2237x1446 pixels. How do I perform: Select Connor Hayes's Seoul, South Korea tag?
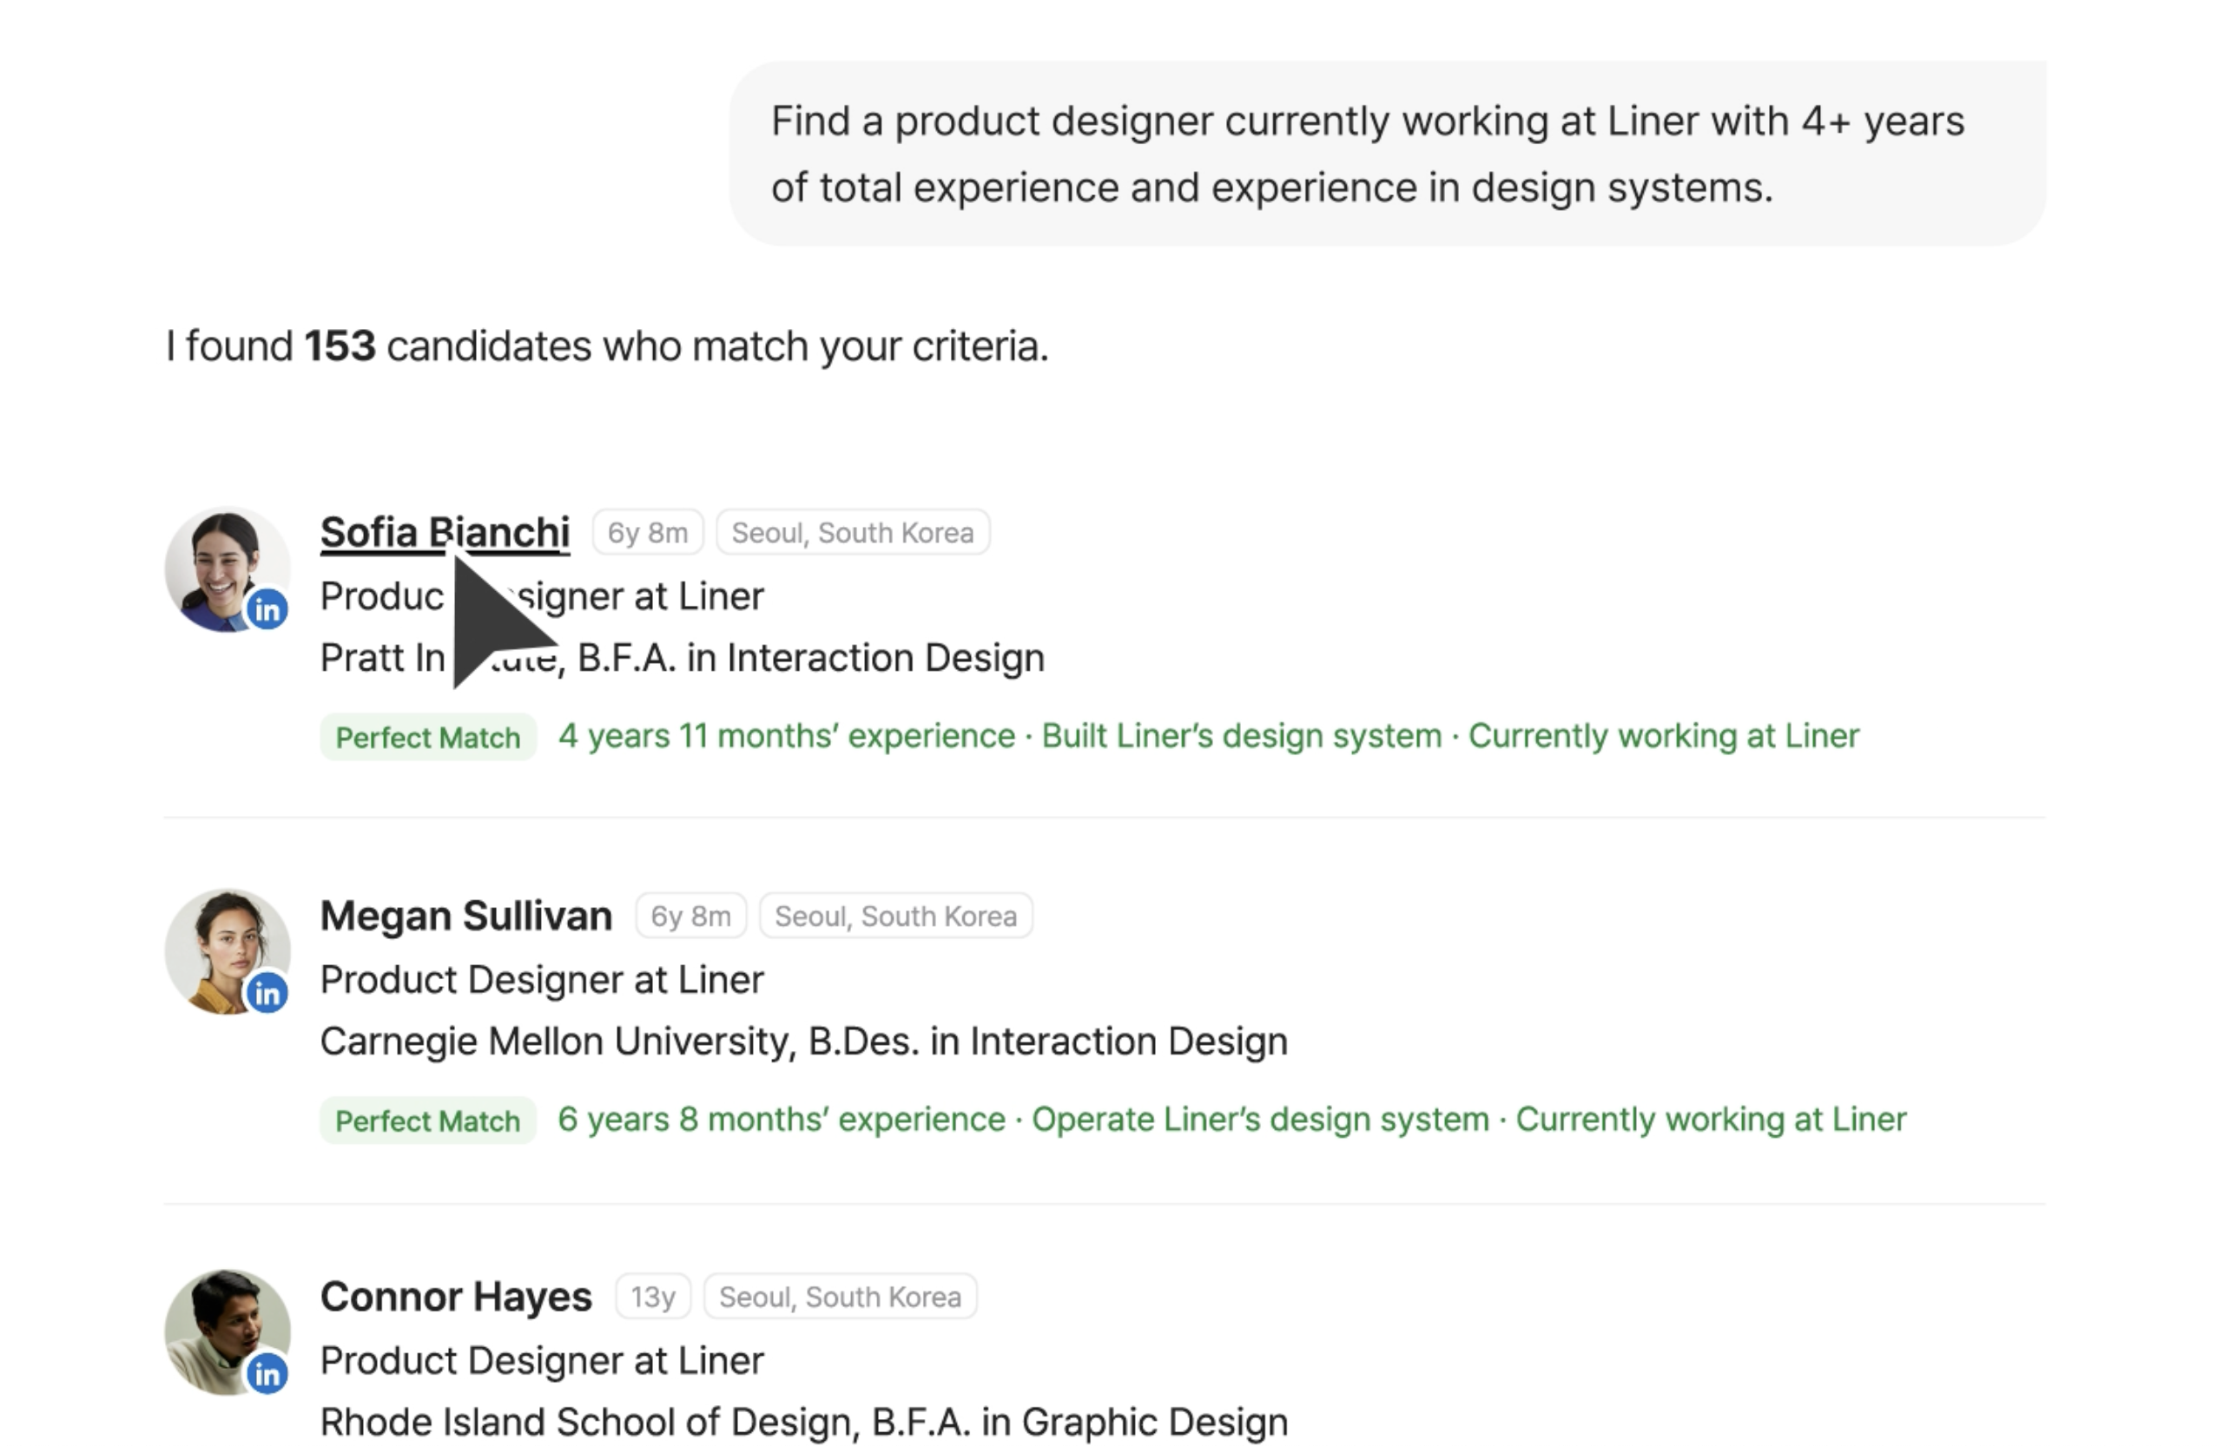pos(840,1298)
